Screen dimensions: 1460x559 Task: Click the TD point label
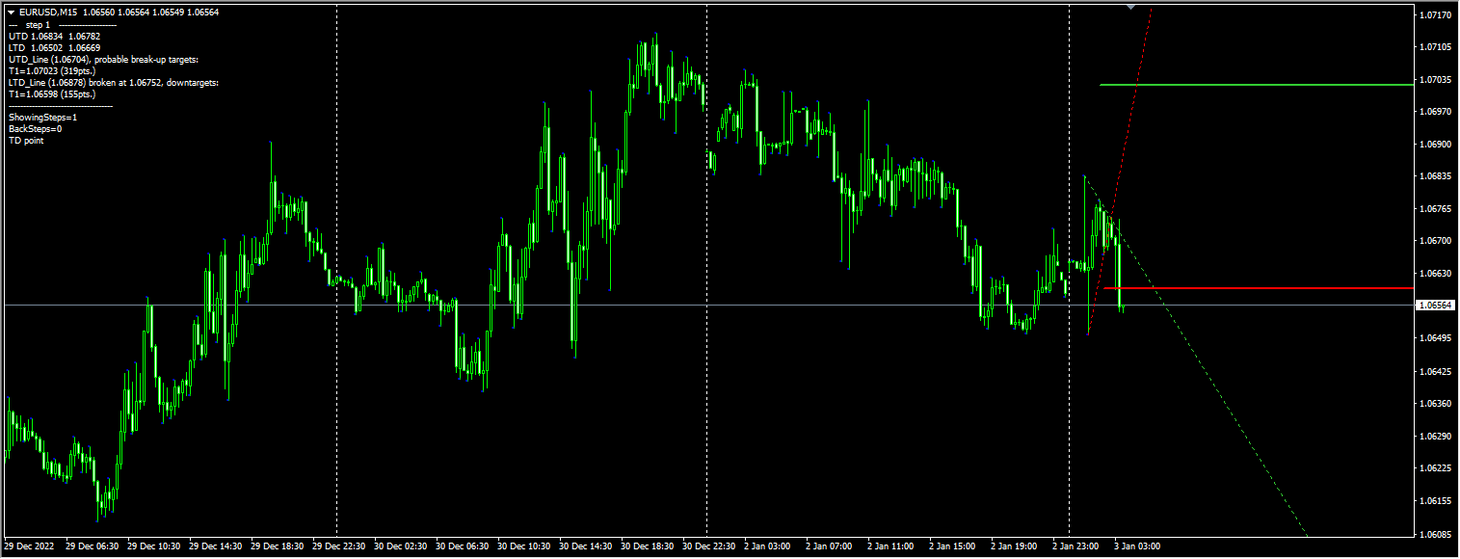coord(26,141)
